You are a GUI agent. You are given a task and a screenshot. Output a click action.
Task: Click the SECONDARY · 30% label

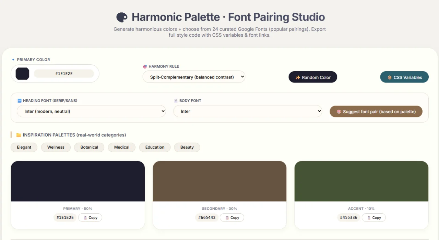pyautogui.click(x=219, y=209)
